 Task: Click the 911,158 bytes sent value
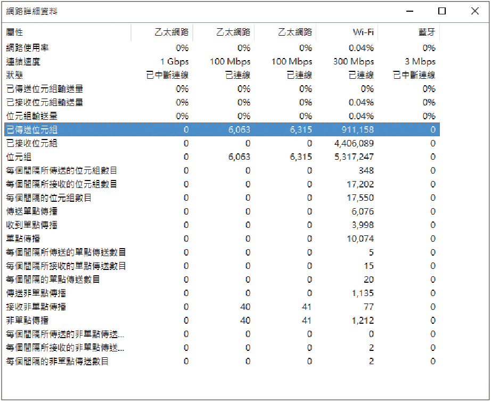tap(358, 129)
